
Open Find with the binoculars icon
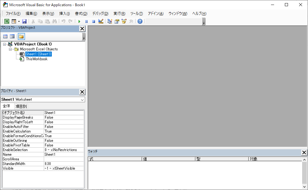pyautogui.click(x=54, y=21)
